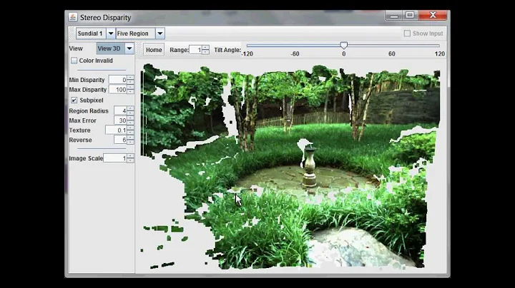515x288 pixels.
Task: Click the Tilt Angle slider track near 60
Action: pyautogui.click(x=391, y=46)
